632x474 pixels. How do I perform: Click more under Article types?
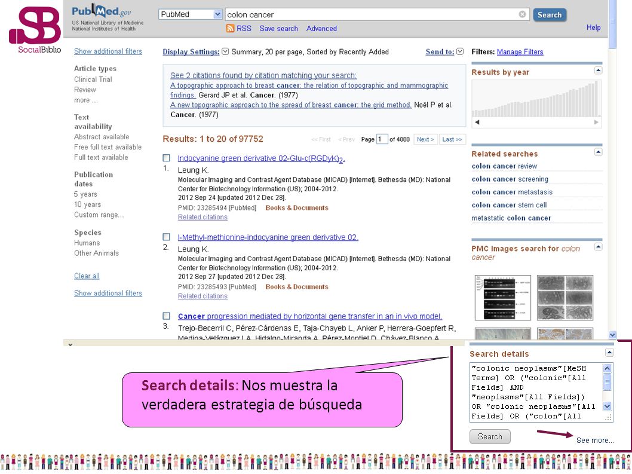[x=86, y=100]
